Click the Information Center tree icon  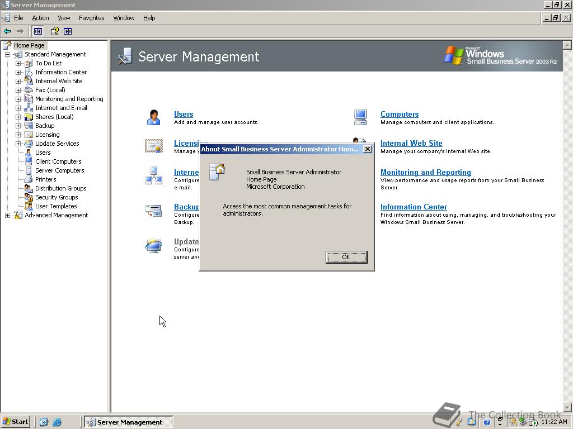29,72
